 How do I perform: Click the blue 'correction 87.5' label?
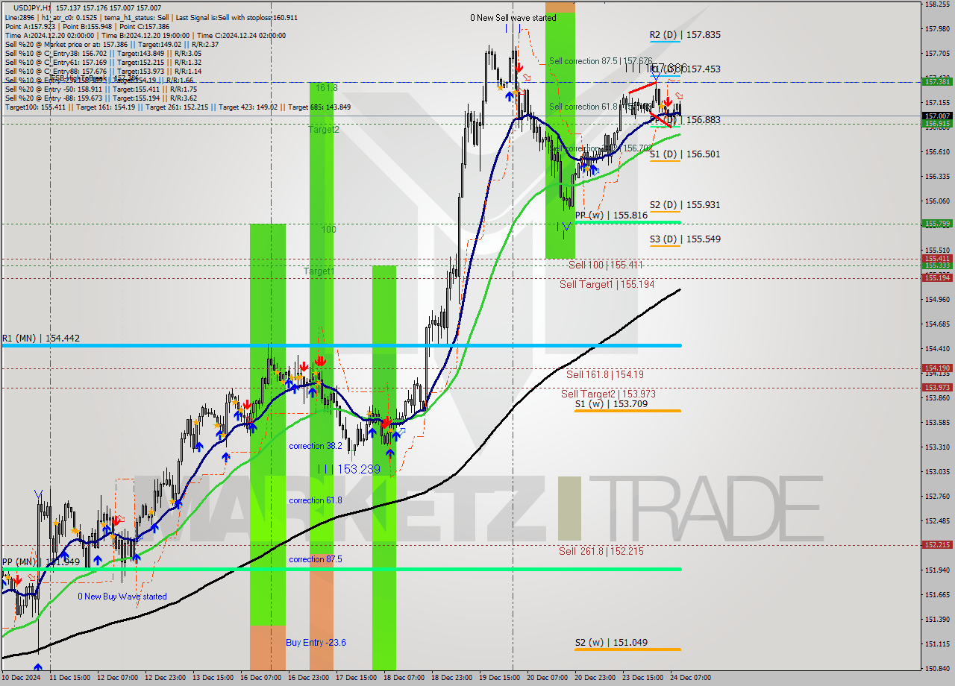pos(316,559)
